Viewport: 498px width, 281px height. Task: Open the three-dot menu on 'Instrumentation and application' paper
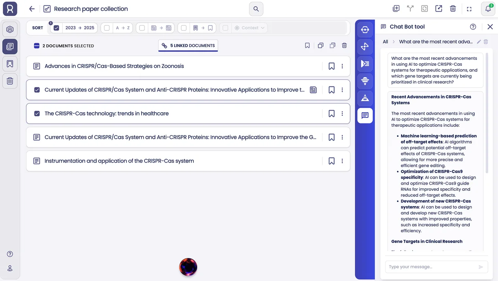[x=342, y=161]
